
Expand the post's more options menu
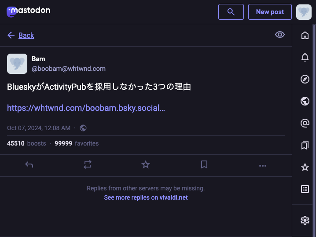(263, 166)
